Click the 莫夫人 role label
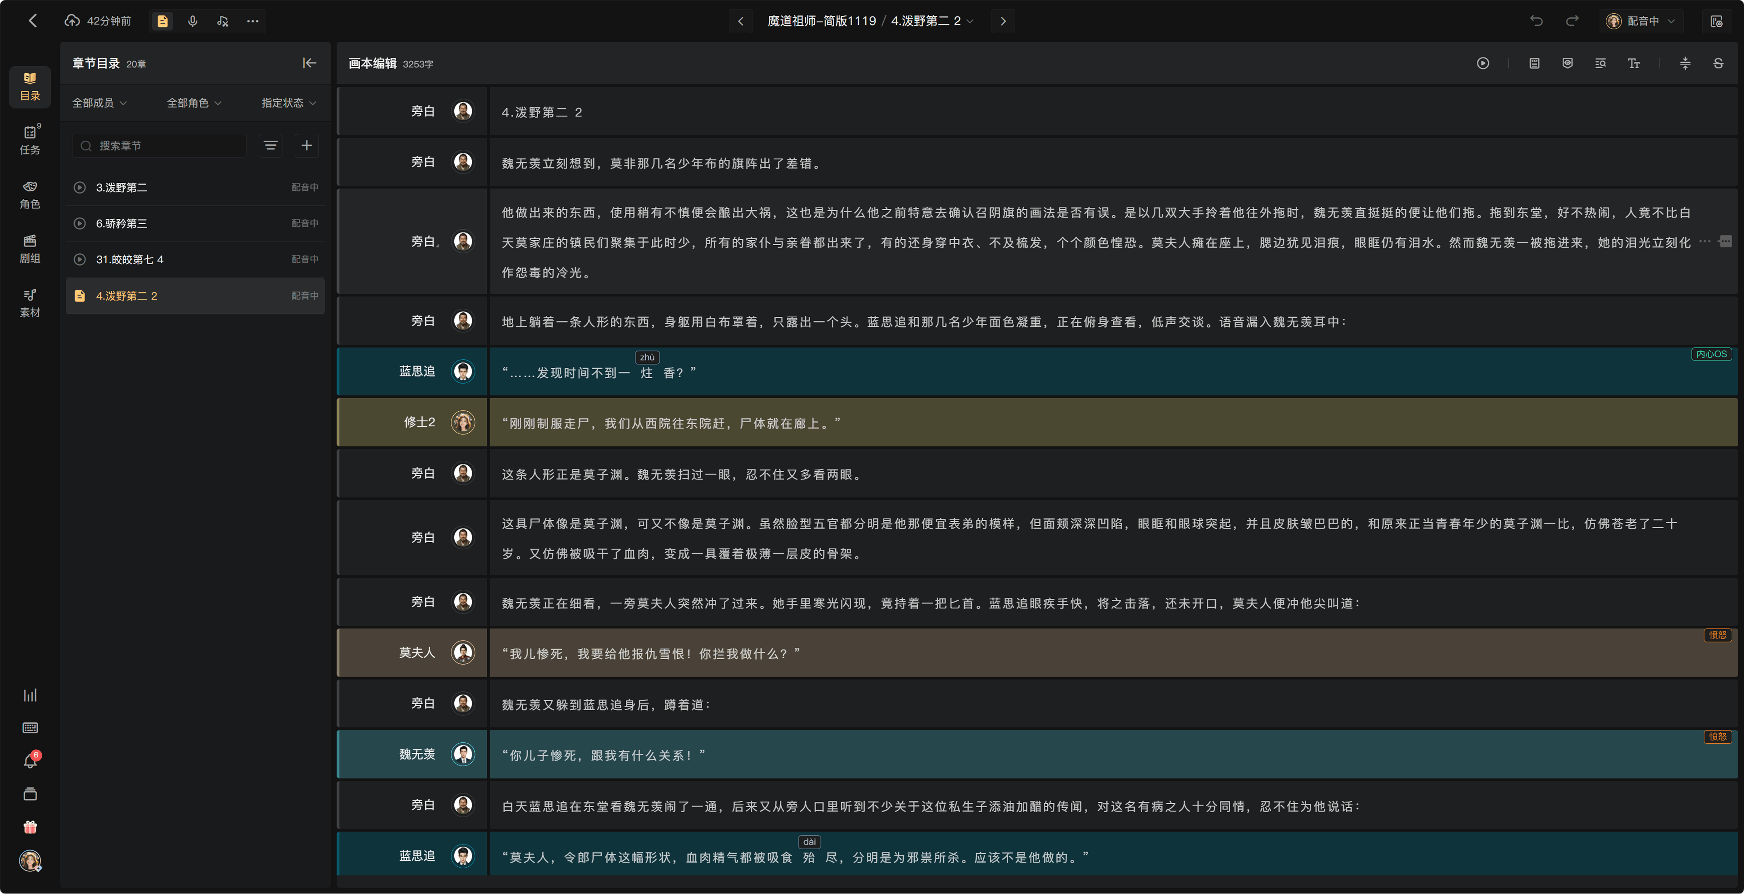Viewport: 1744px width, 894px height. pos(417,652)
